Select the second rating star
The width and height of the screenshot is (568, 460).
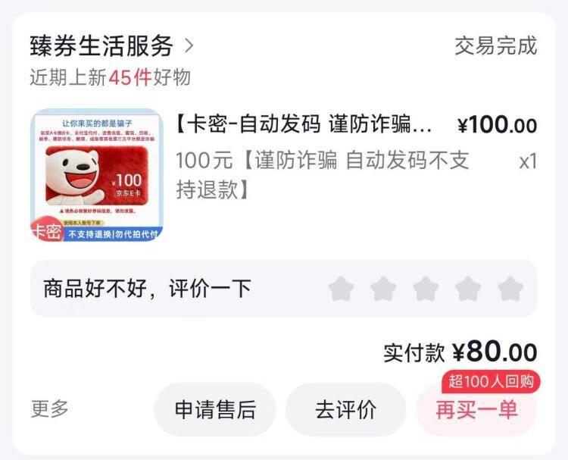pyautogui.click(x=383, y=289)
